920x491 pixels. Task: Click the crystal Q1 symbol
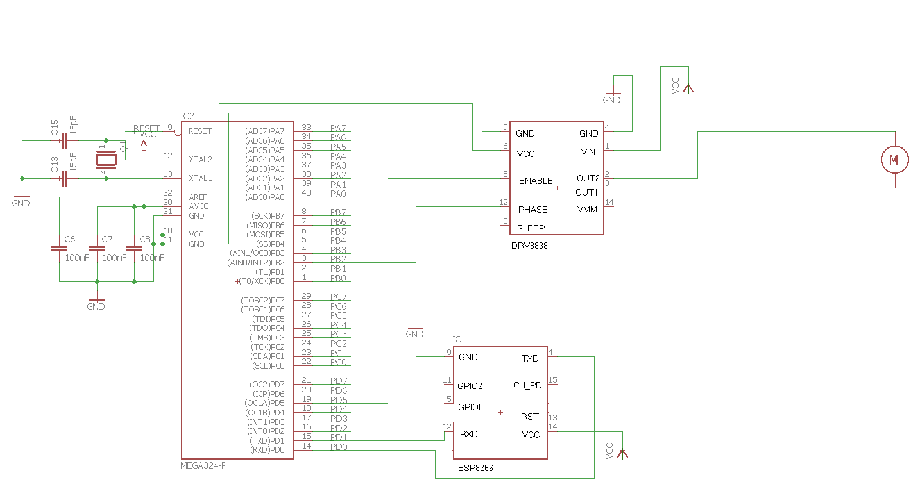coord(106,159)
